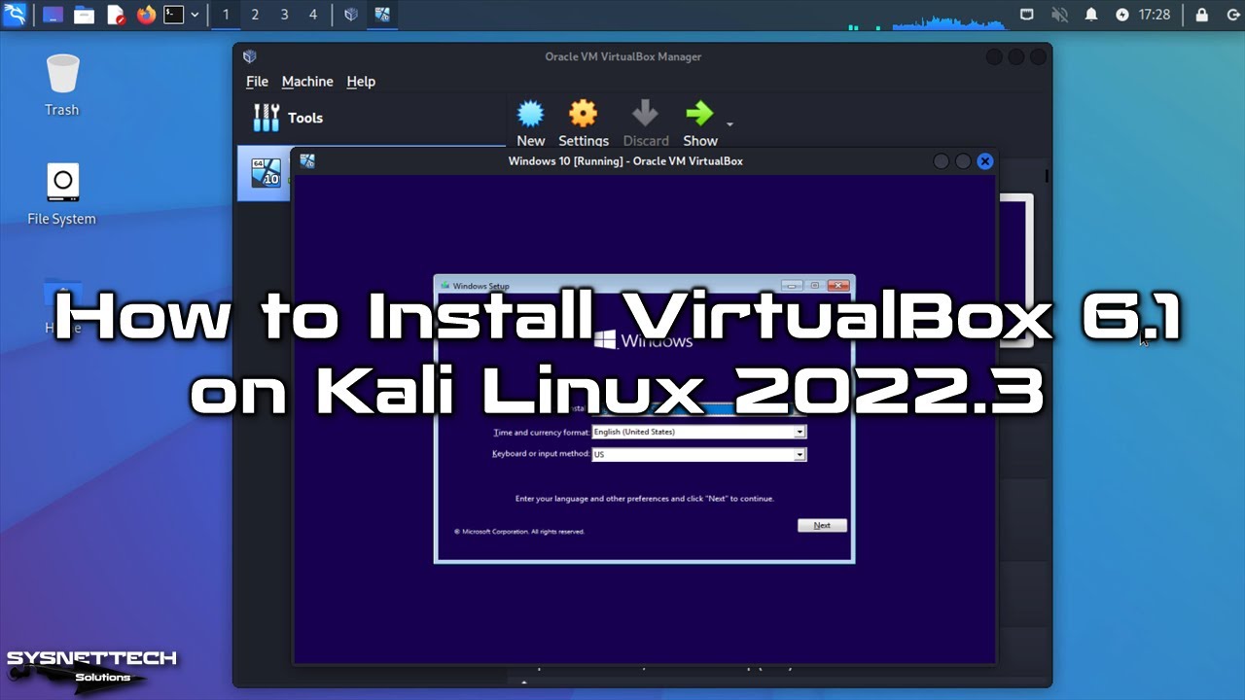Click the show desktop panel icon
Viewport: 1245px width, 700px height.
[x=53, y=15]
